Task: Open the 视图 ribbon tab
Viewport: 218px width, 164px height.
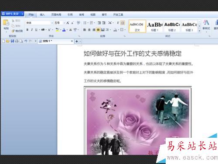Action: tap(93, 15)
